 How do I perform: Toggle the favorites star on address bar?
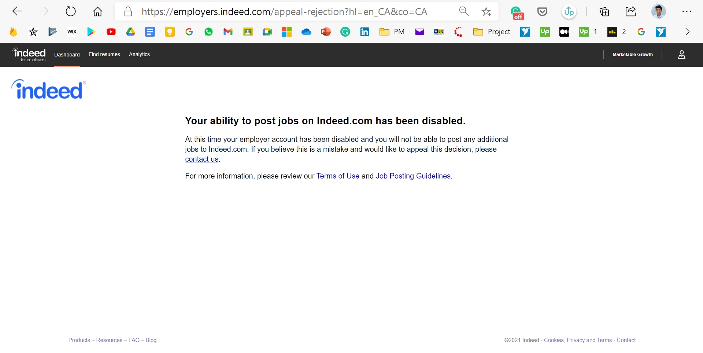[486, 11]
